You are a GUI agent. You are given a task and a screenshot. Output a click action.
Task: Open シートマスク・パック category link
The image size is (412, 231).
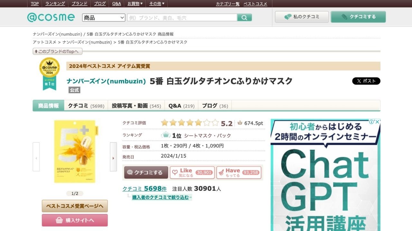pos(208,135)
